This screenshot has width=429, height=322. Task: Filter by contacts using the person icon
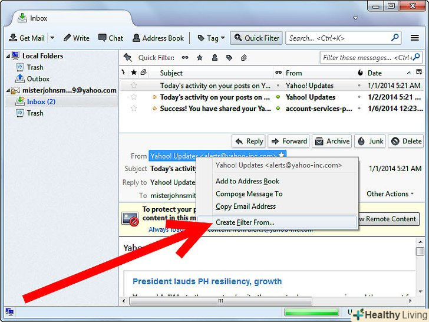click(x=214, y=58)
